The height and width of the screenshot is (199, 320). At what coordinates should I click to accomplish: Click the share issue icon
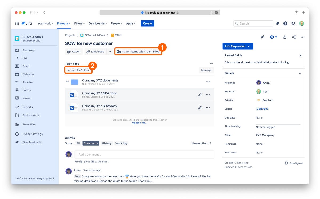coord(294,37)
